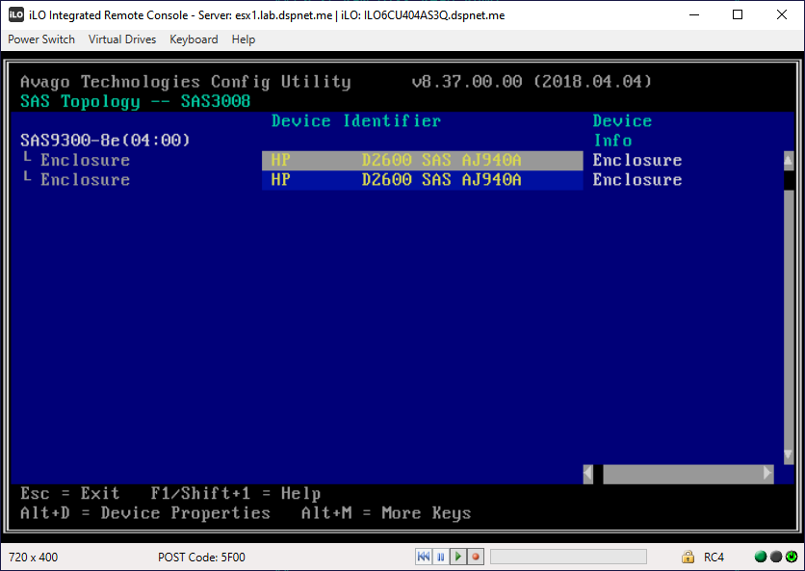Click the green health status LED
This screenshot has width=805, height=571.
coord(761,557)
